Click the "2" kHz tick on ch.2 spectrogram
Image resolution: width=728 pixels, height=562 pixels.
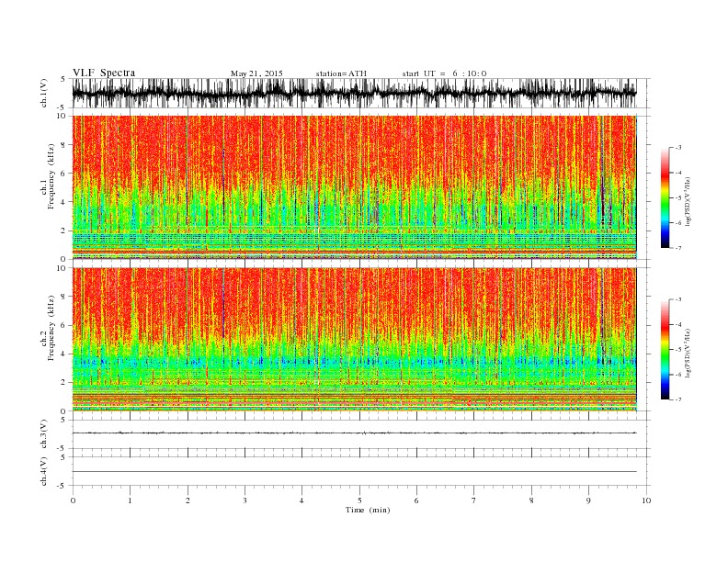(x=64, y=383)
